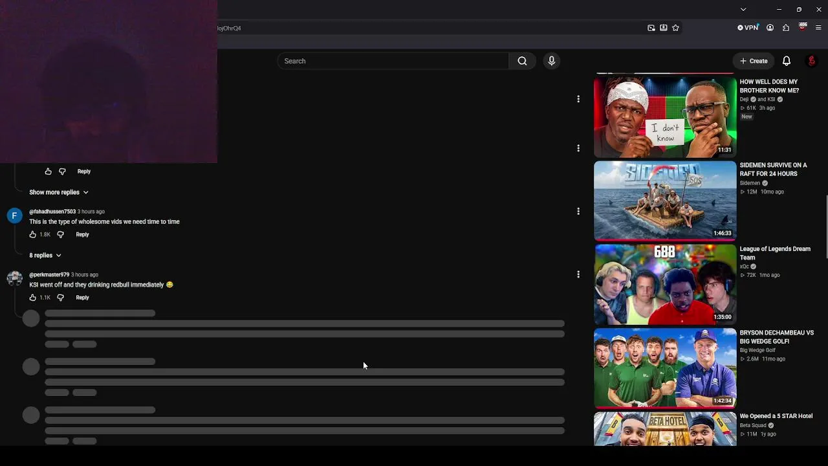Click the 1.1K like count
The image size is (828, 466).
point(45,298)
